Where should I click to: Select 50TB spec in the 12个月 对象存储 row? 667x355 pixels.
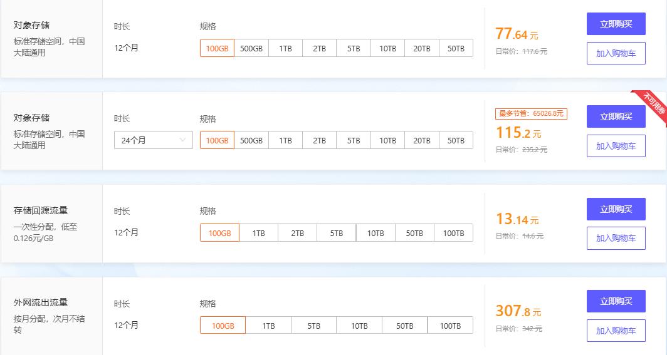pos(456,48)
